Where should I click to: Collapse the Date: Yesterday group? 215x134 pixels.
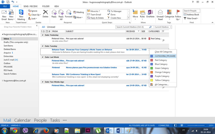(42, 35)
